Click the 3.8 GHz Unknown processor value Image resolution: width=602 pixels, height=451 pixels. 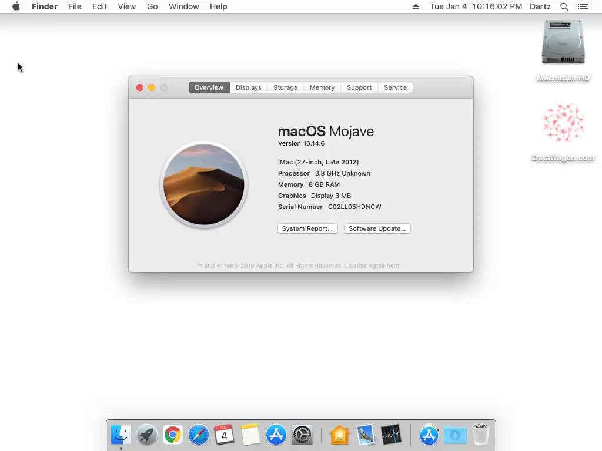(x=343, y=173)
